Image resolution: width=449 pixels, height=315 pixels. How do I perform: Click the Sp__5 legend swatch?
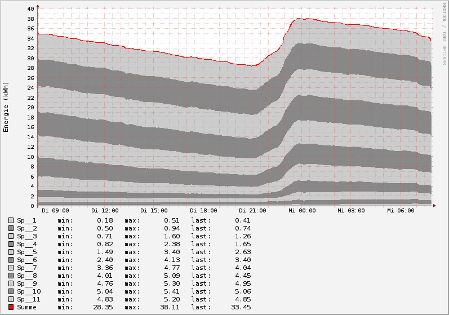[11, 252]
